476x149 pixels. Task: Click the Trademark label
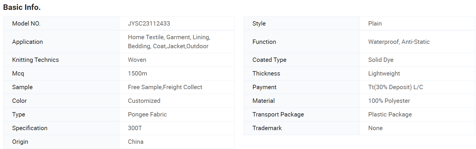[x=267, y=128]
